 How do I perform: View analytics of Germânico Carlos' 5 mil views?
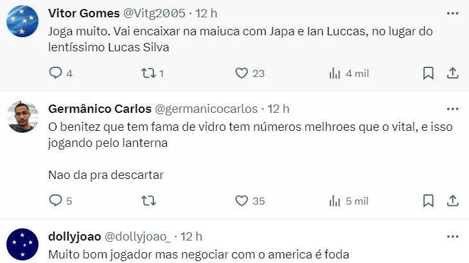349,201
